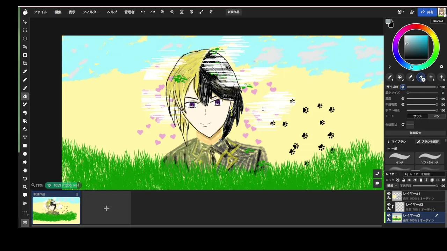Click the zoom out icon in top bar
447x251 pixels.
[x=172, y=12]
